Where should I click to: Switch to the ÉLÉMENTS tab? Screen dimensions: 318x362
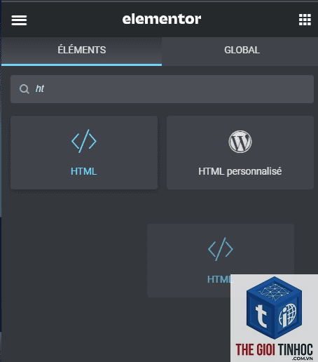pos(81,51)
